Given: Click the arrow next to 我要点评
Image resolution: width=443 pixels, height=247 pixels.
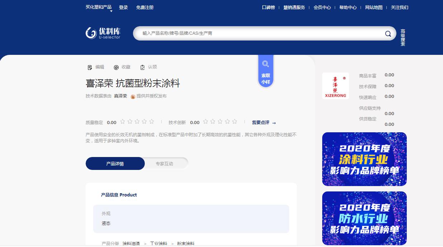Looking at the screenshot, I should (274, 123).
